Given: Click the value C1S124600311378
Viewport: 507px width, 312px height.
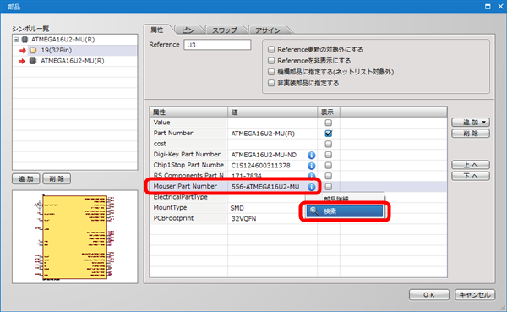Looking at the screenshot, I should click(x=260, y=166).
